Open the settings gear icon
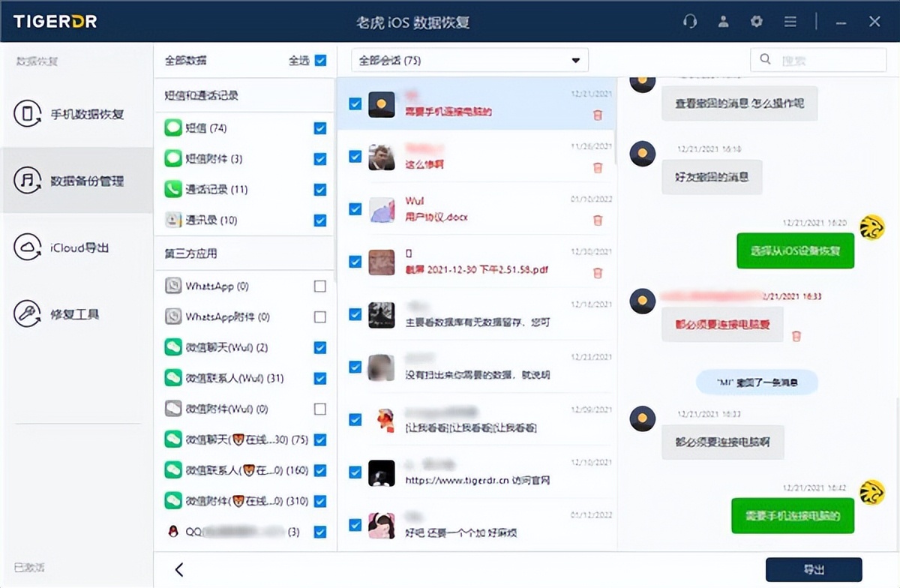Image resolution: width=900 pixels, height=588 pixels. click(756, 22)
